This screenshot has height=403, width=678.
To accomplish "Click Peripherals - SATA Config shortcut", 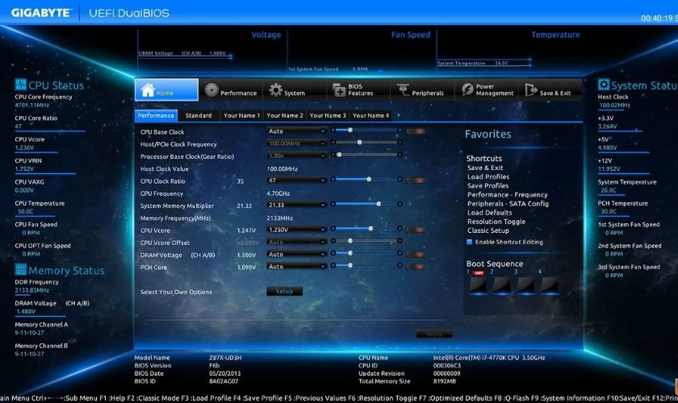I will click(x=508, y=204).
